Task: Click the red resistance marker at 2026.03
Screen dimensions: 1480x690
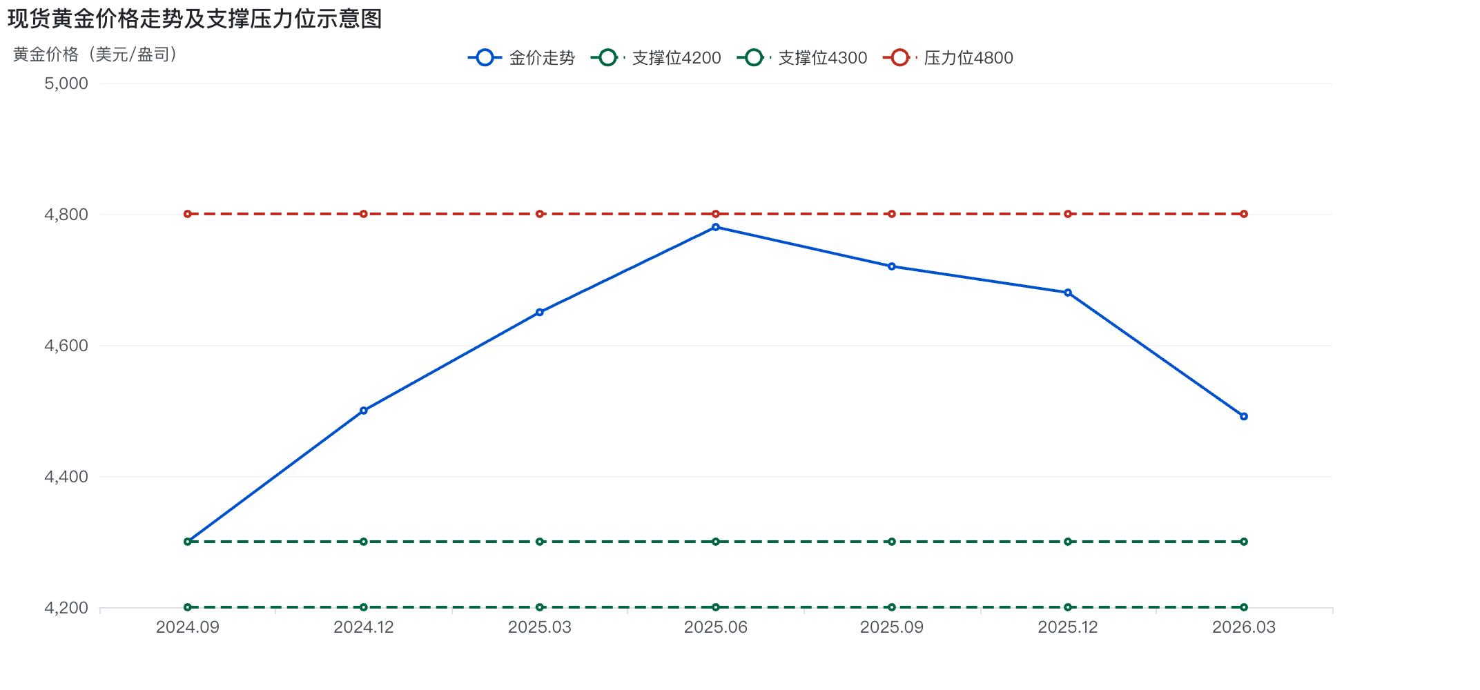Action: (x=1244, y=214)
